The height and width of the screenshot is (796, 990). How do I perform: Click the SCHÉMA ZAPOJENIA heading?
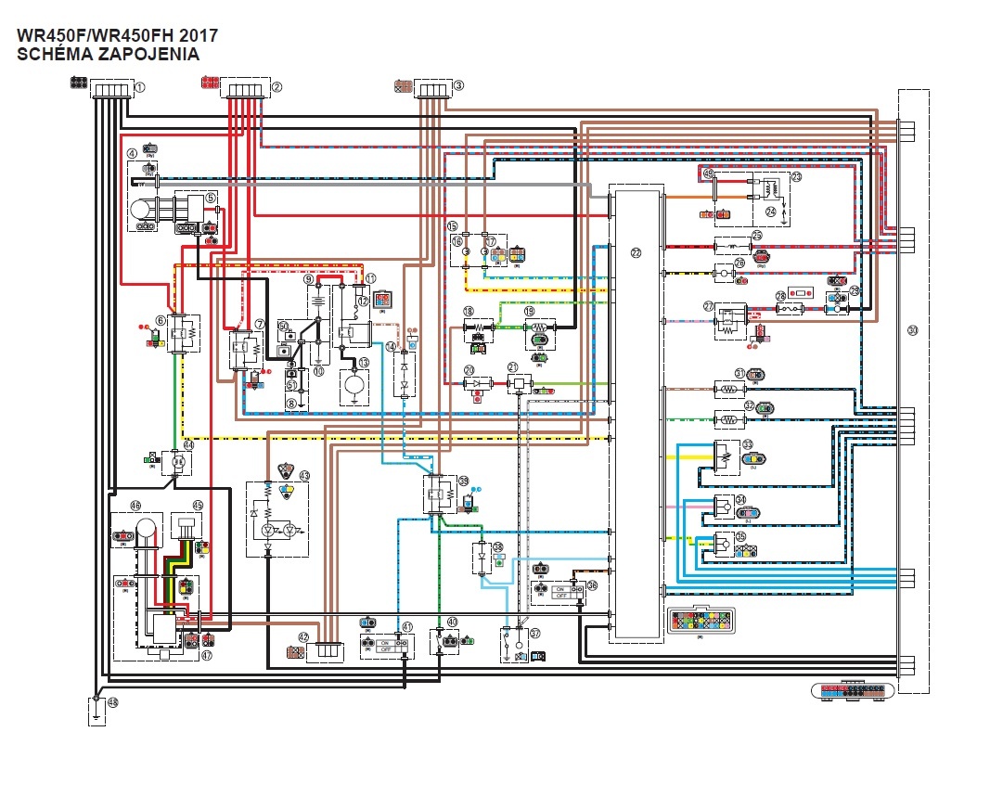[108, 55]
